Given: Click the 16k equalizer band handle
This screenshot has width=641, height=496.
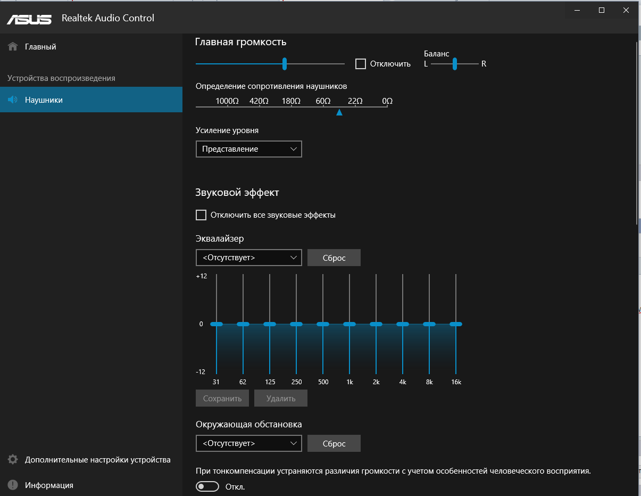Looking at the screenshot, I should (x=456, y=324).
